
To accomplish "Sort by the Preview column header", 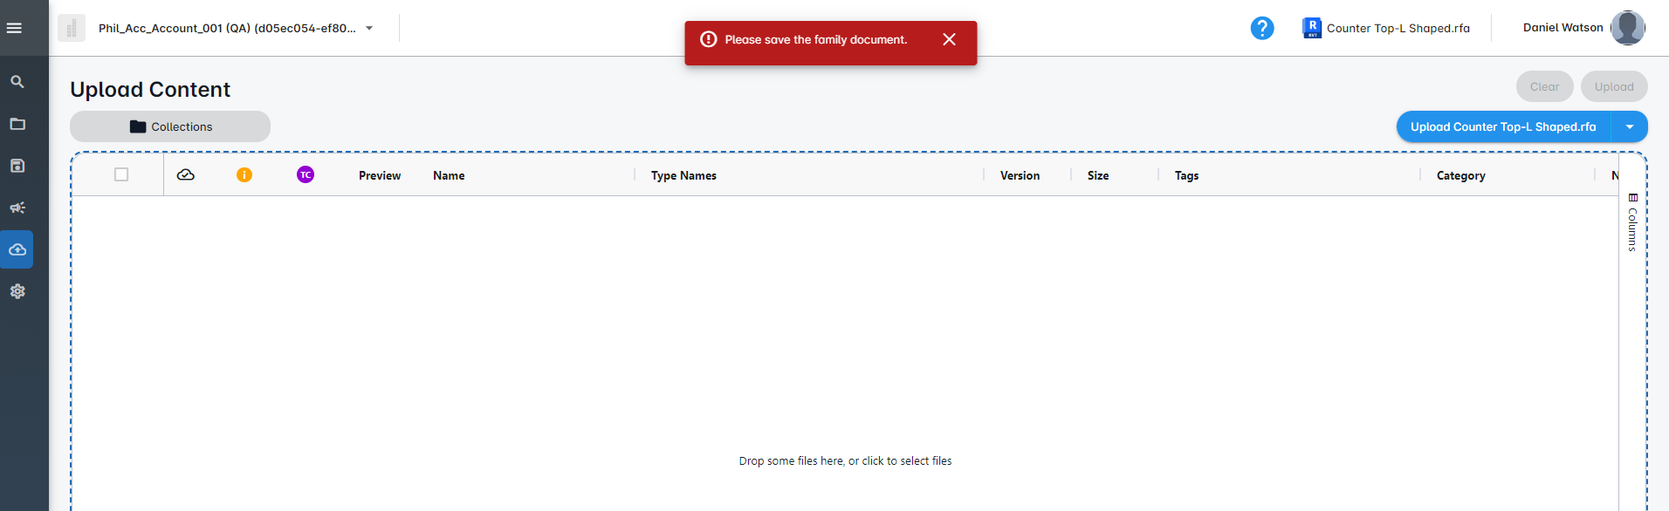I will coord(380,175).
